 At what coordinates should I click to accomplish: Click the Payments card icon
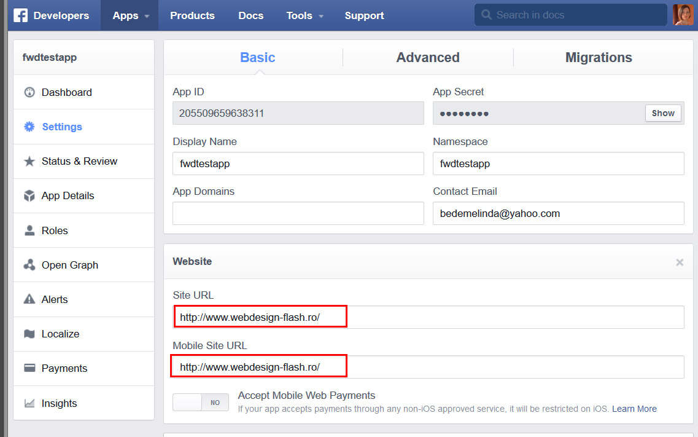[29, 369]
